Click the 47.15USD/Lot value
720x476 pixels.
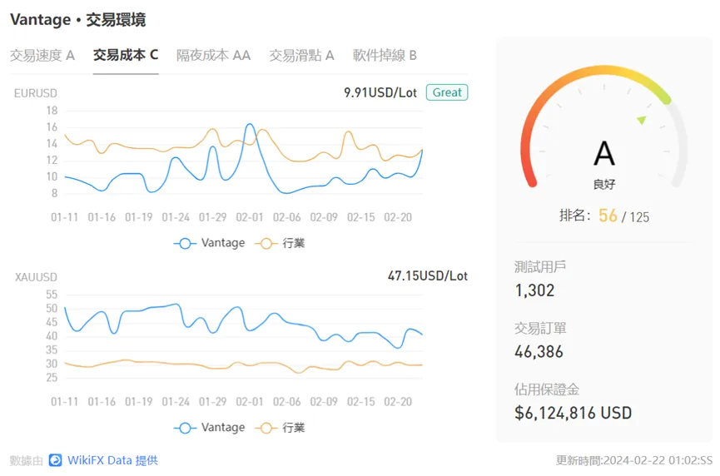pos(428,276)
